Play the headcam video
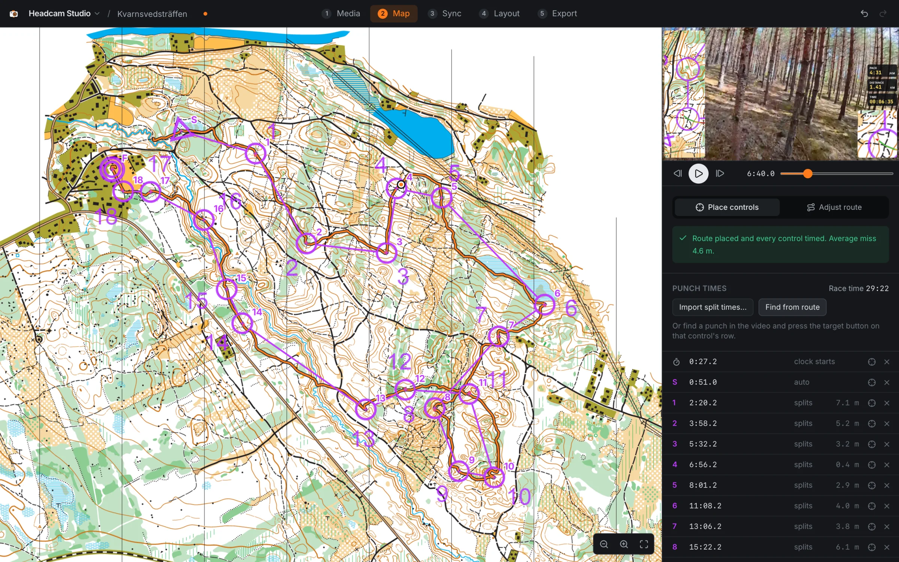The height and width of the screenshot is (562, 899). (699, 173)
